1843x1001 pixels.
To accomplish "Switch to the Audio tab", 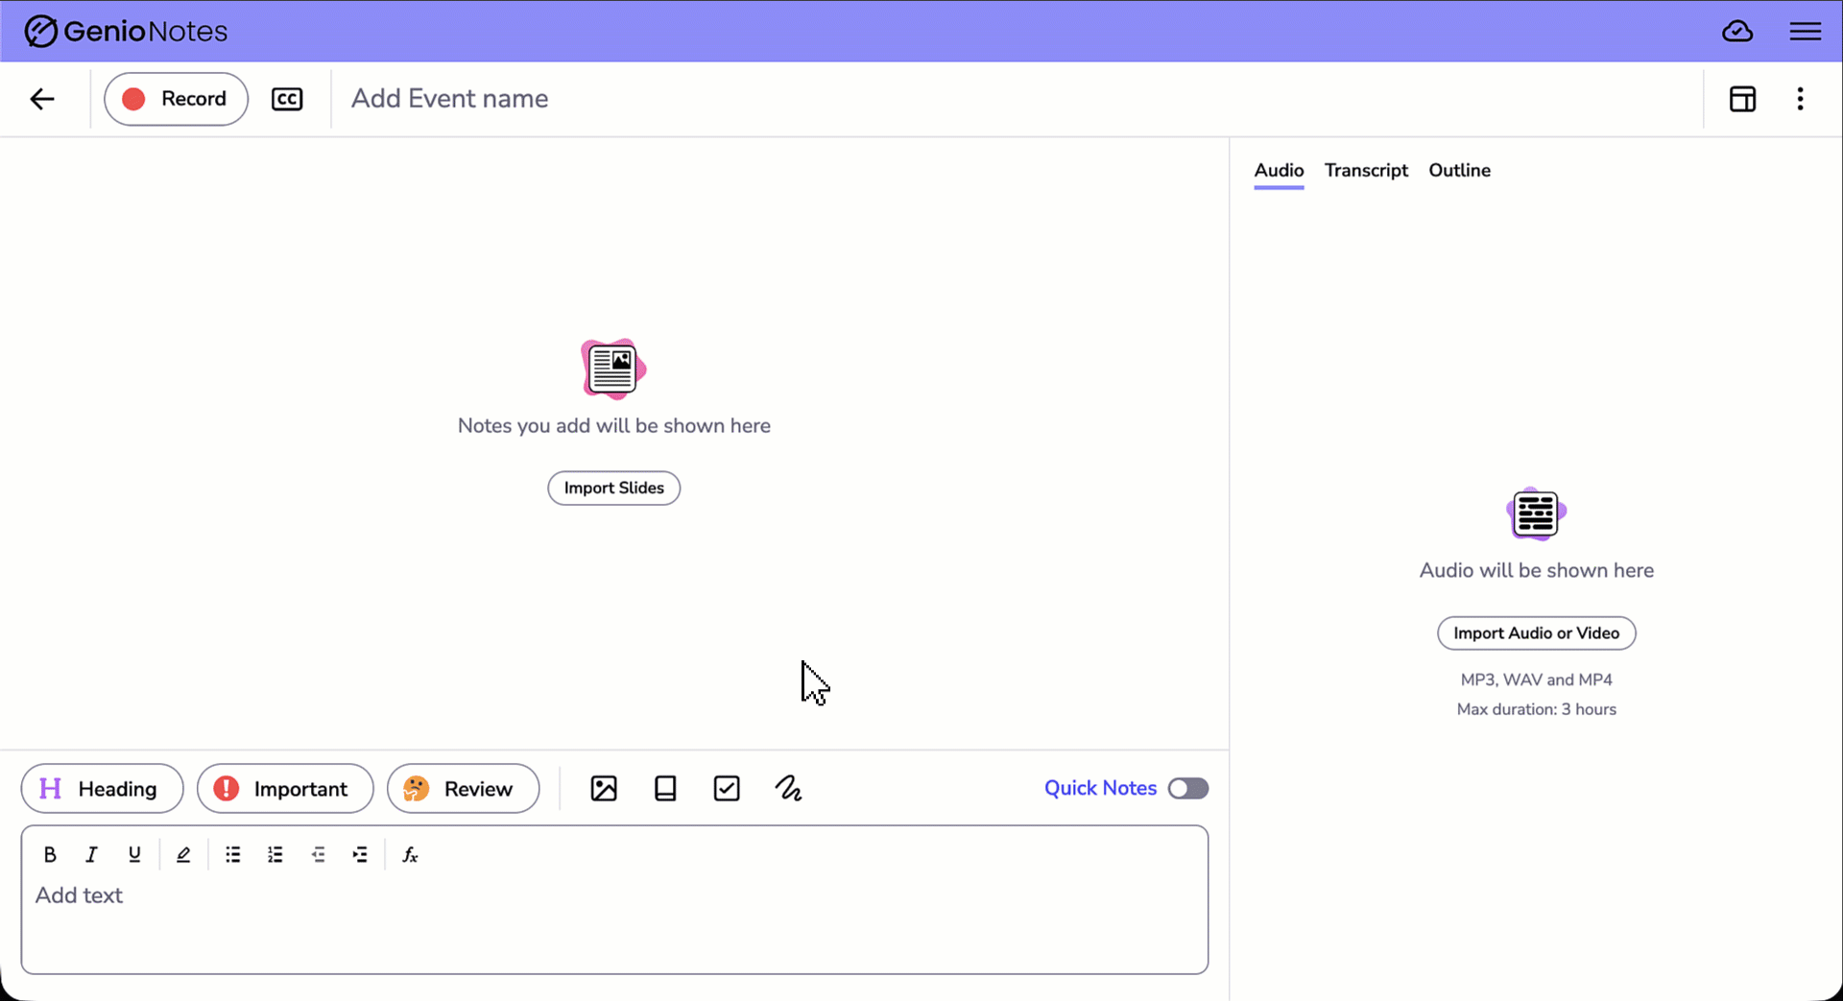I will point(1279,171).
